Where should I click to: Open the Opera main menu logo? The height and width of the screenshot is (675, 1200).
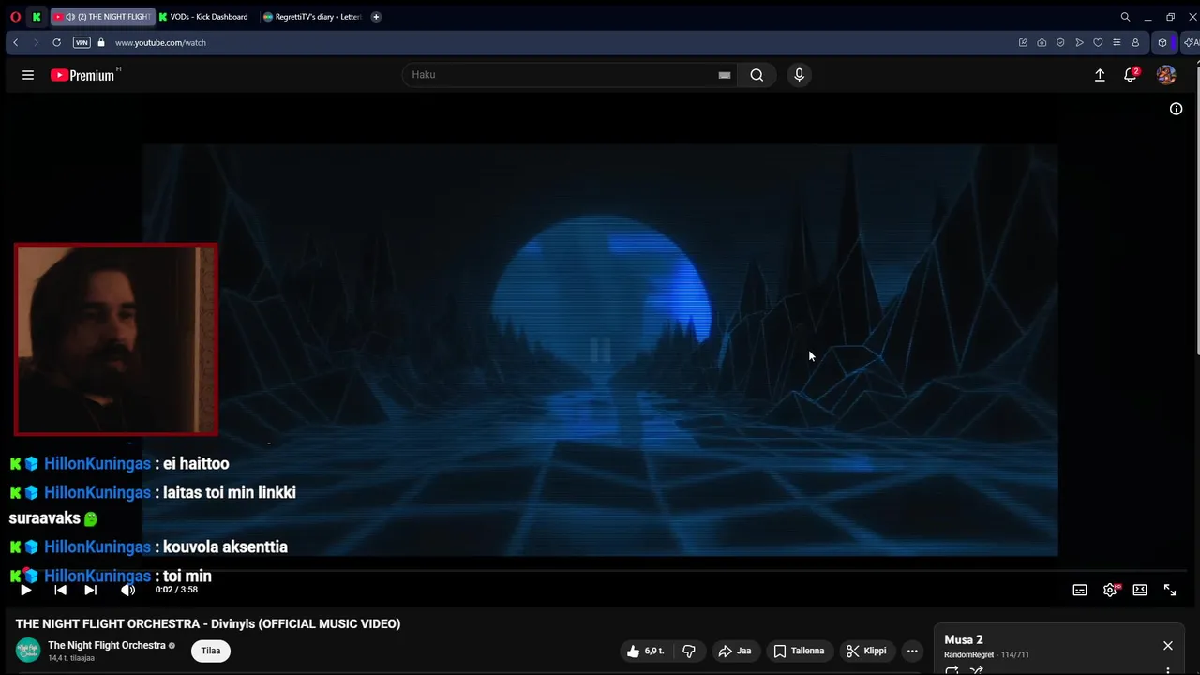[x=15, y=17]
